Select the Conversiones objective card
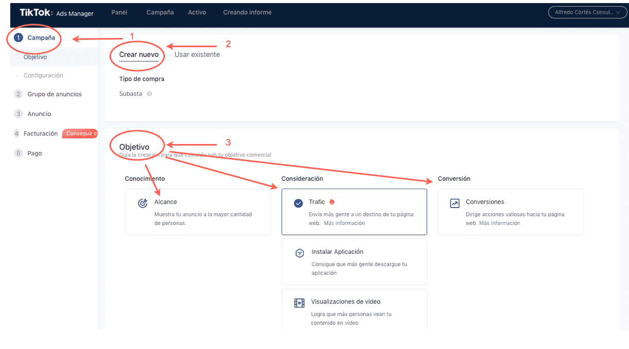Viewport: 629px width, 349px height. pyautogui.click(x=510, y=212)
